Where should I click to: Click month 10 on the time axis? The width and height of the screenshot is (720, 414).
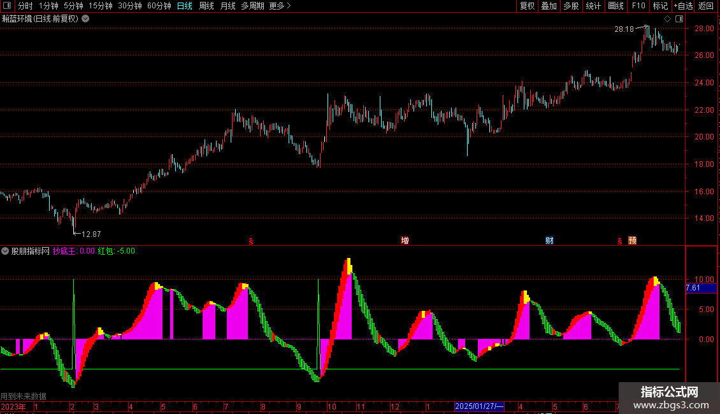tap(331, 406)
